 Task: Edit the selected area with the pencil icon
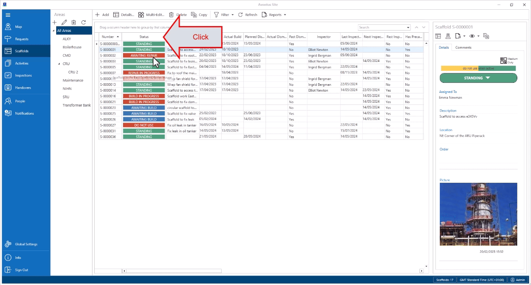[64, 22]
